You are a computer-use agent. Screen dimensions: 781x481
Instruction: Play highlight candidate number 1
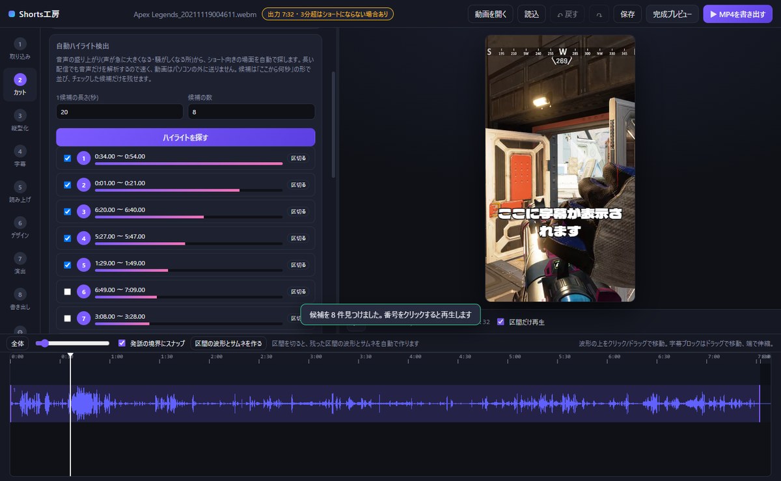coord(83,158)
